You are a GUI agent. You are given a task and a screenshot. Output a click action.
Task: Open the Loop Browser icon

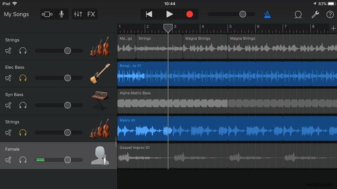[298, 15]
